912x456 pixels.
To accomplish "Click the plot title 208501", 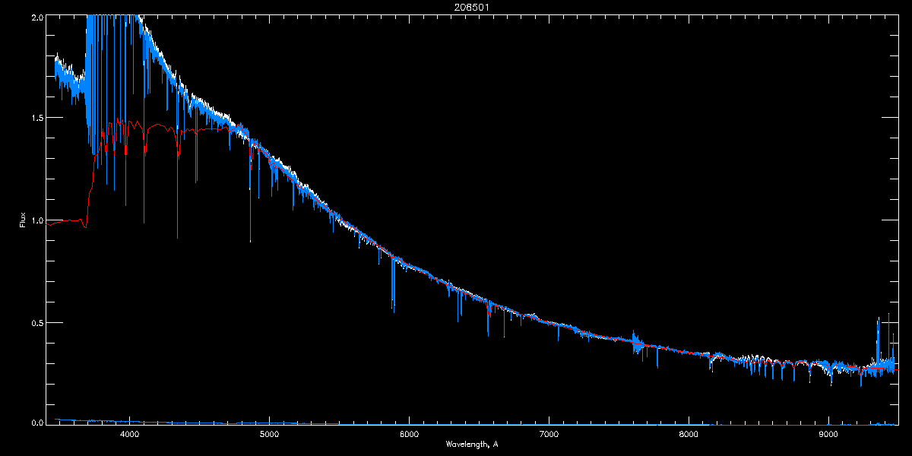I will 471,8.
